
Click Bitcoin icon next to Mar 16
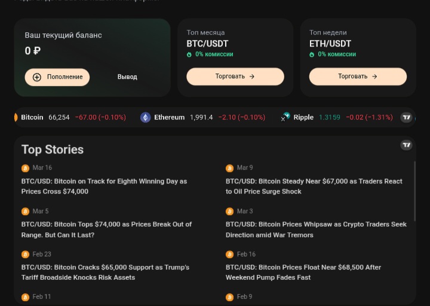pyautogui.click(x=25, y=169)
